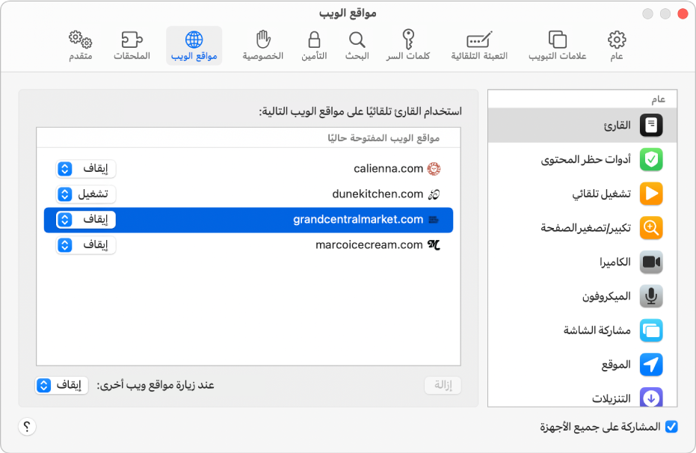This screenshot has height=453, width=696.
Task: Select القارئ (Reader) in the sidebar
Action: point(582,125)
